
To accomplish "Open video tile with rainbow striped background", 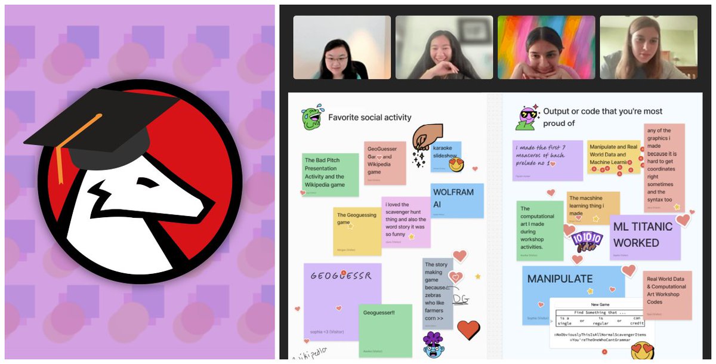I will pyautogui.click(x=546, y=47).
